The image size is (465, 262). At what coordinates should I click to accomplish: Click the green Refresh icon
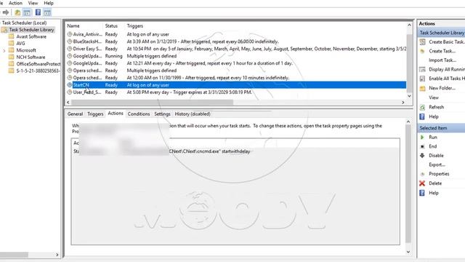(422, 107)
